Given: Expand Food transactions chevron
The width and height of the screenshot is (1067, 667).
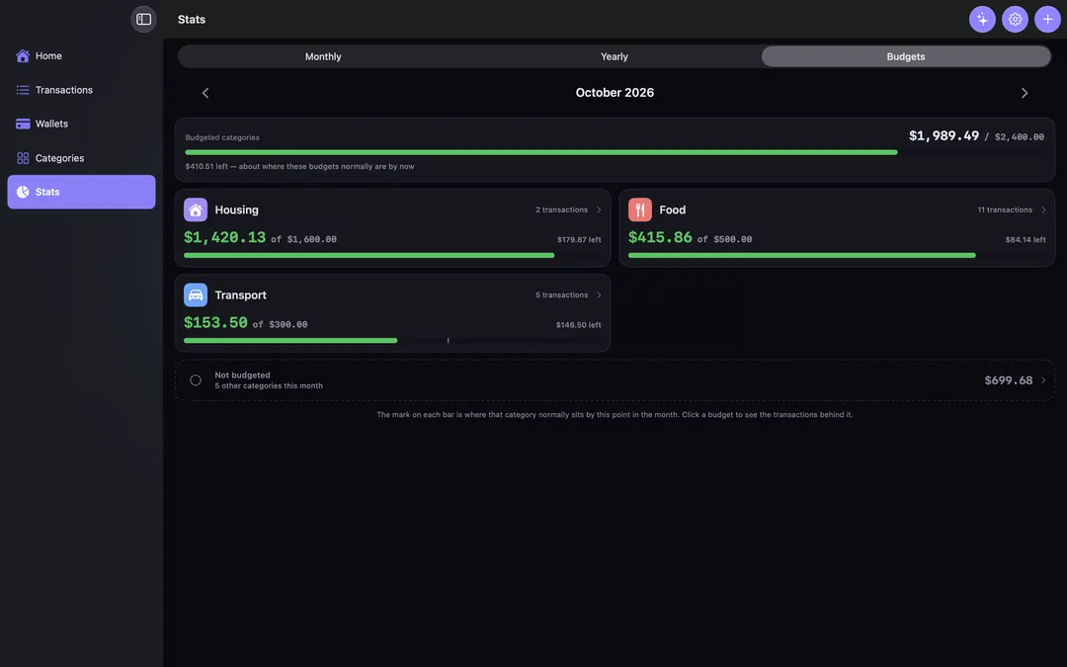Looking at the screenshot, I should tap(1043, 209).
